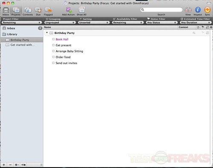The width and height of the screenshot is (213, 168).
Task: Select Library in the sidebar
Action: pyautogui.click(x=22, y=34)
